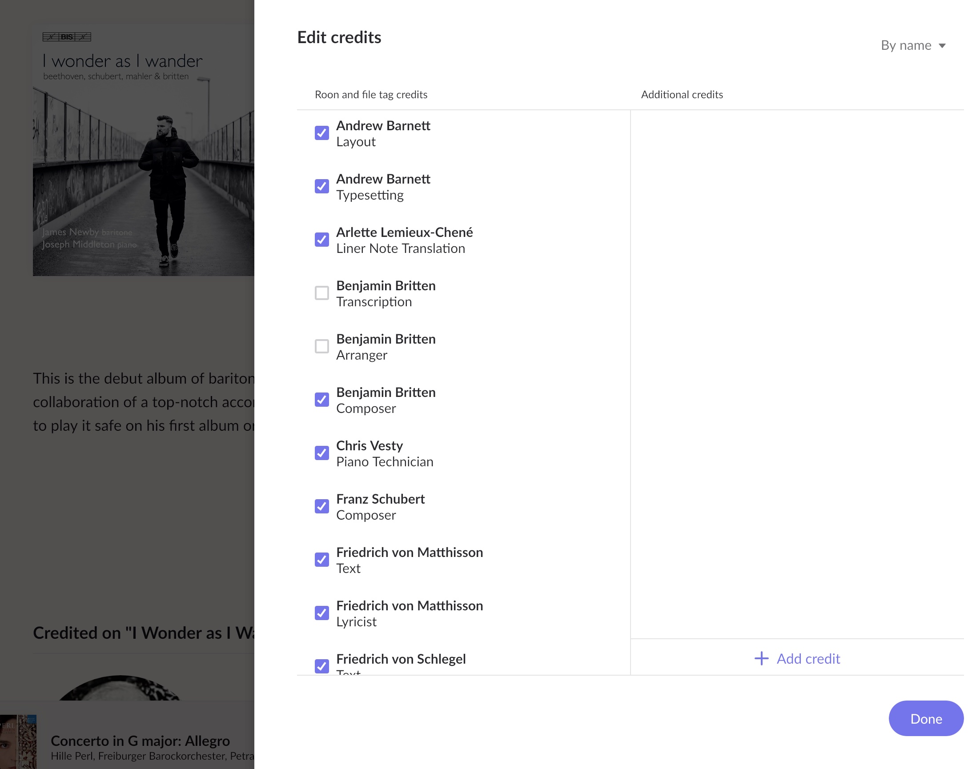This screenshot has width=980, height=769.
Task: Click the plus icon for Add credit
Action: [761, 659]
